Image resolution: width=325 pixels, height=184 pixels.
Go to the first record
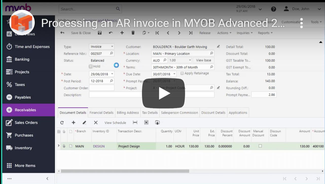point(157,33)
